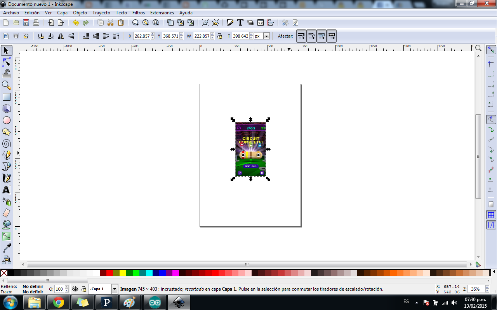
Task: Open the Extensiones menu
Action: pyautogui.click(x=162, y=13)
